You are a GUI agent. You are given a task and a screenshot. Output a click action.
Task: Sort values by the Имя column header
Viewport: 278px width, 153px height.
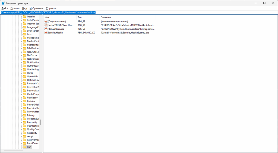pyautogui.click(x=60, y=17)
